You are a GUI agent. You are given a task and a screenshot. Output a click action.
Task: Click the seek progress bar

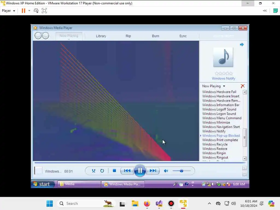tap(140, 163)
